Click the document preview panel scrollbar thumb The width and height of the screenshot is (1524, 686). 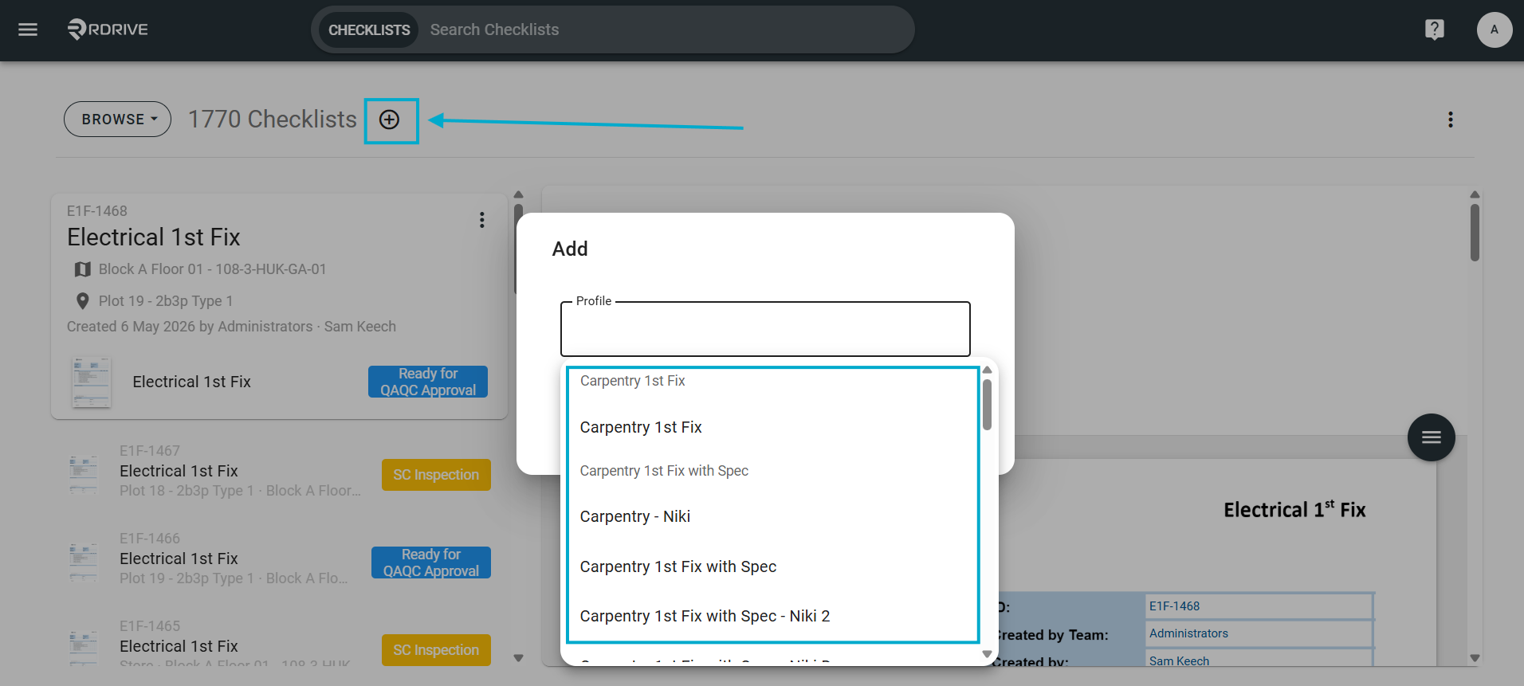click(x=1475, y=232)
